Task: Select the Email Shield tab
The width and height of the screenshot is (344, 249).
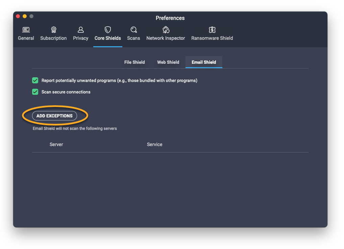Action: pos(204,62)
